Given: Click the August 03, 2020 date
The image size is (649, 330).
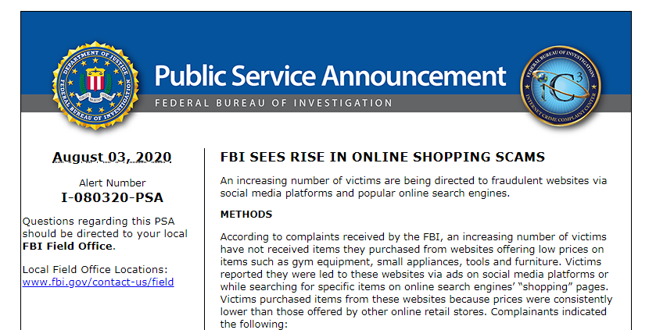Looking at the screenshot, I should pyautogui.click(x=112, y=157).
